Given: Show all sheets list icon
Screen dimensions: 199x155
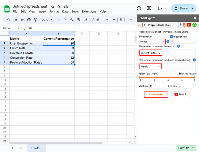Looking at the screenshot, I should click(x=21, y=148).
